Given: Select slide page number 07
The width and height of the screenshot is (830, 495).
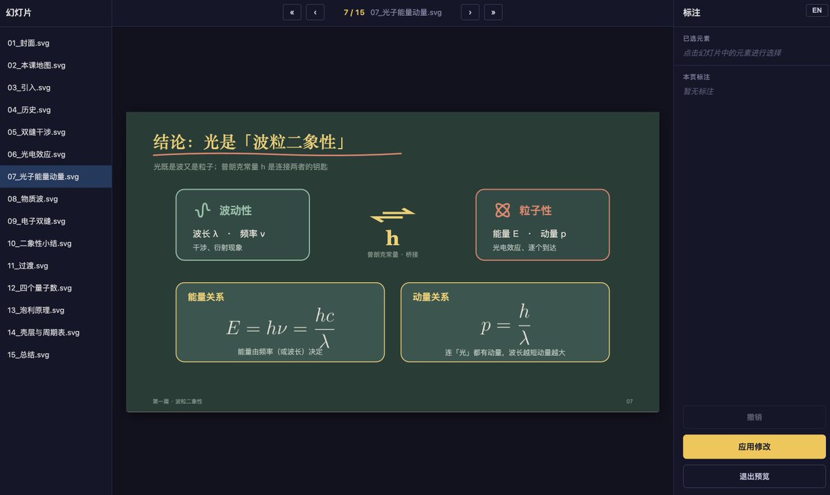Looking at the screenshot, I should pyautogui.click(x=629, y=401).
